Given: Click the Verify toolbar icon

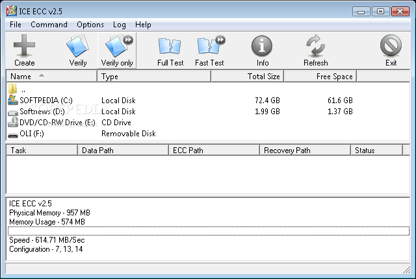Looking at the screenshot, I should (x=78, y=45).
